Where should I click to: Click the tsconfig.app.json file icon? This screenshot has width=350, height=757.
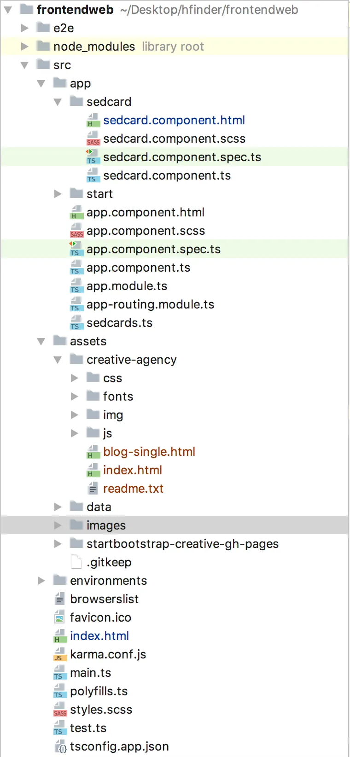pos(60,746)
